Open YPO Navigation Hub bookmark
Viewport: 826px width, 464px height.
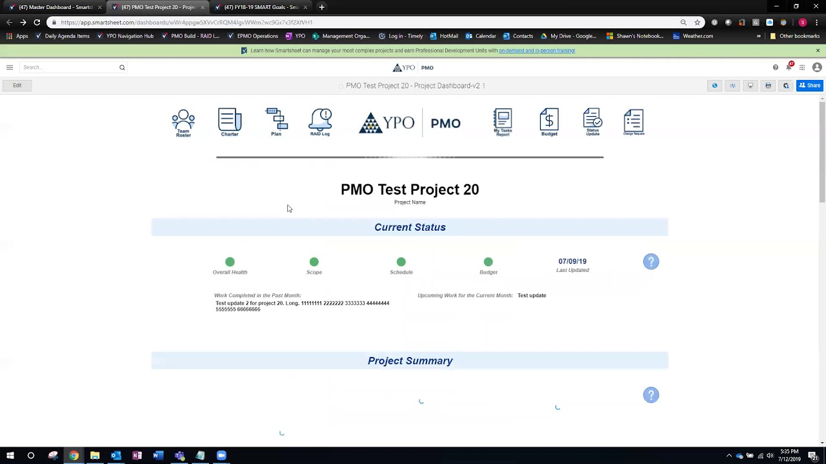pos(125,36)
